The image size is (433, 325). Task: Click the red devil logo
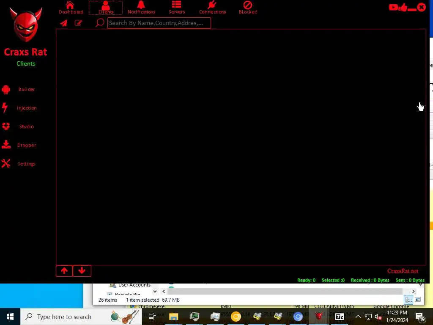(26, 24)
